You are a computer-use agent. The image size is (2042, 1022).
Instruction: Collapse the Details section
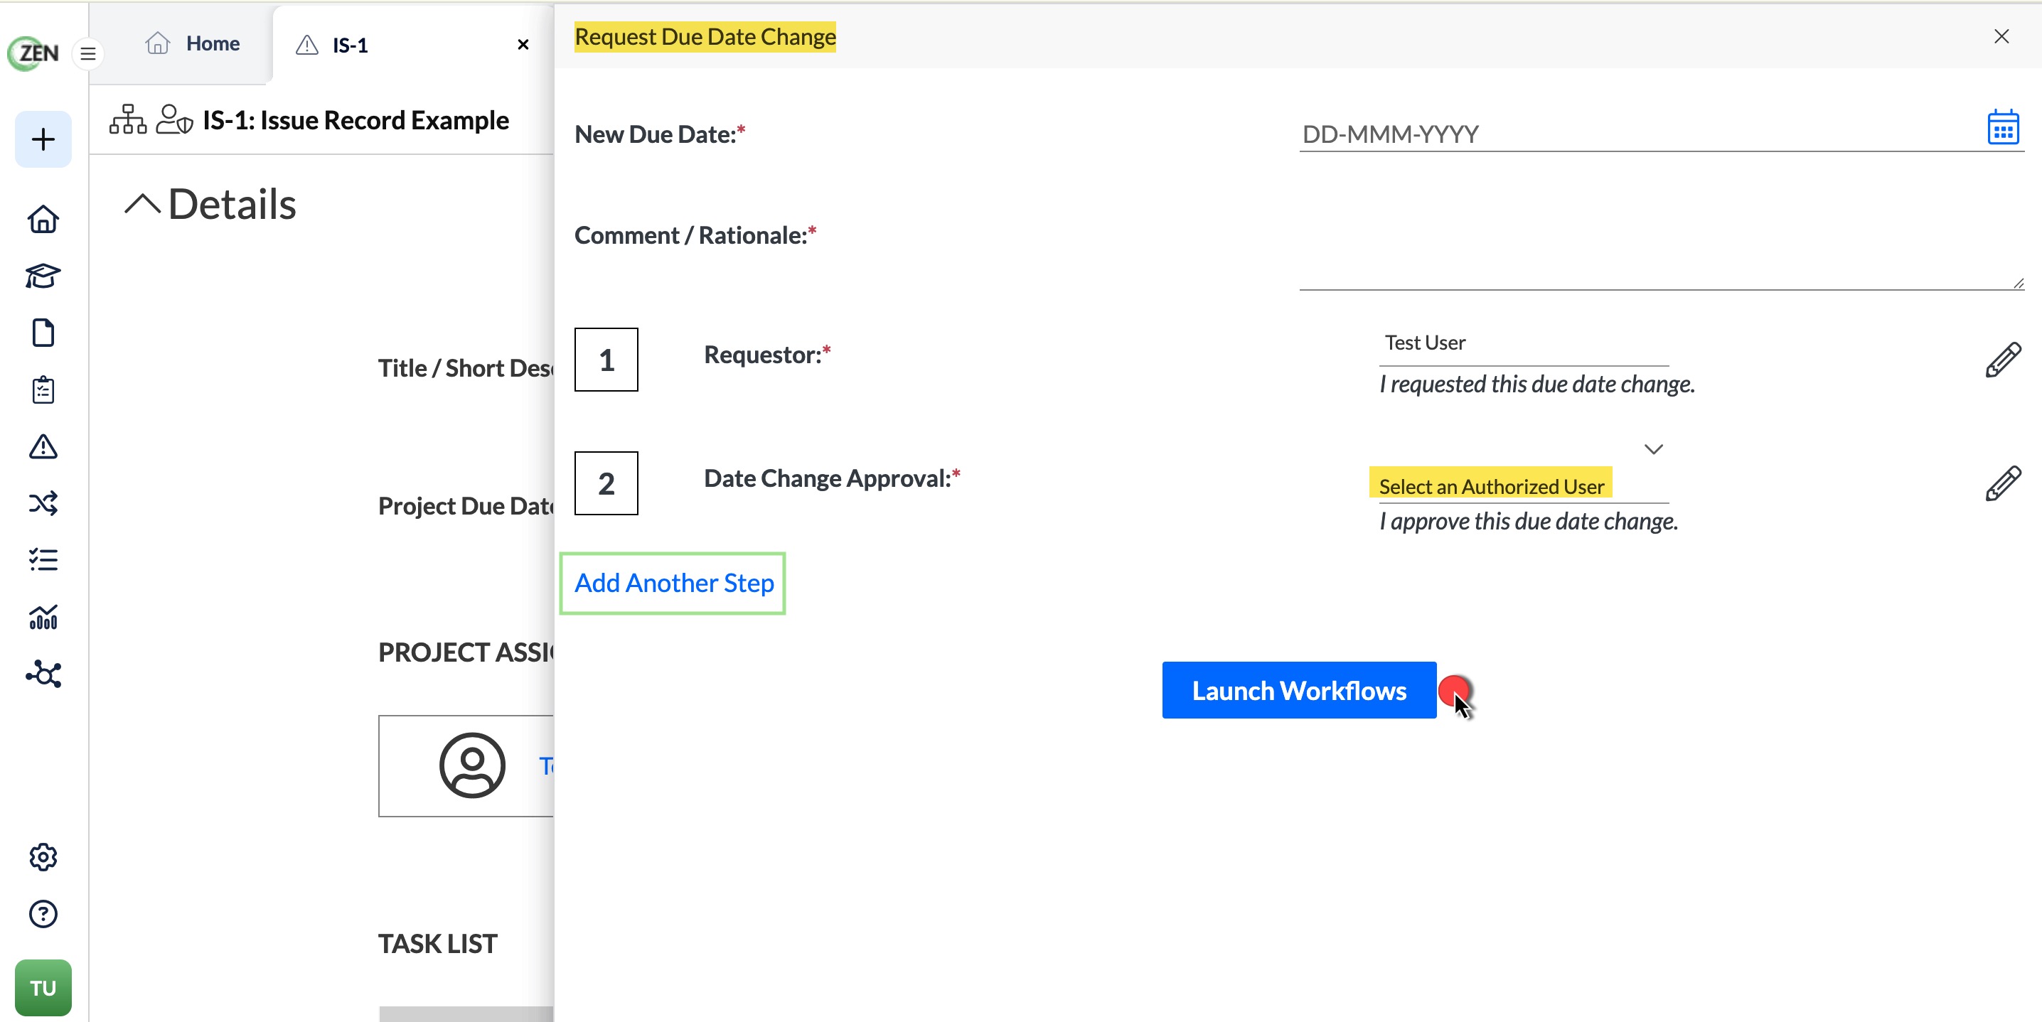click(x=143, y=205)
